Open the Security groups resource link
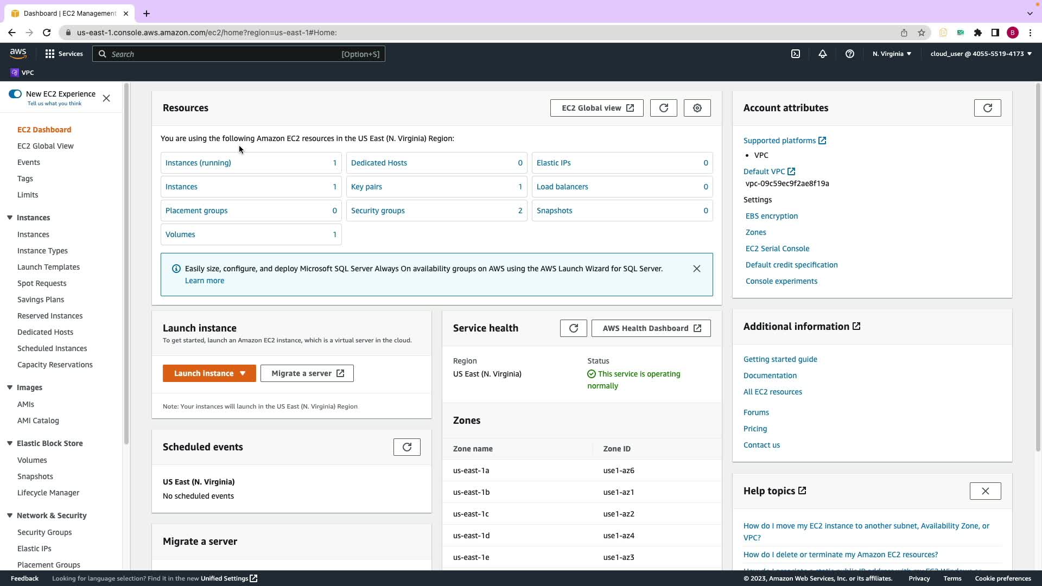Image resolution: width=1042 pixels, height=586 pixels. (x=378, y=211)
